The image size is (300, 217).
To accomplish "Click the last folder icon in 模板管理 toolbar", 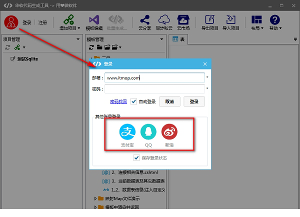I will pos(114,47).
